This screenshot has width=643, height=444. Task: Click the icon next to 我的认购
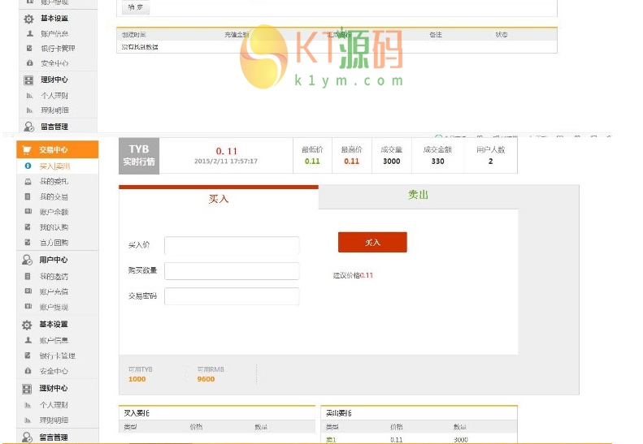[x=28, y=227]
